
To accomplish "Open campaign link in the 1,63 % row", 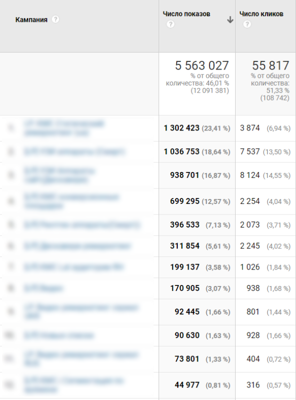I will pos(59,335).
